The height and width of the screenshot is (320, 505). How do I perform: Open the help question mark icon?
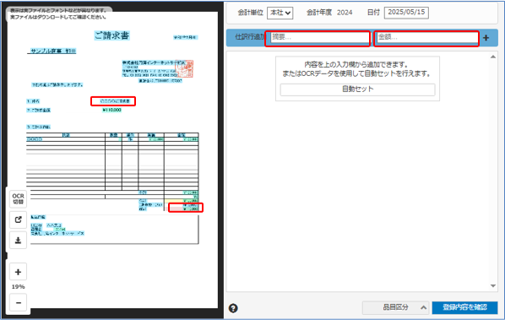tap(233, 308)
